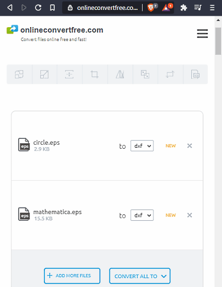Open the ICO converter tool icon

pos(195,74)
